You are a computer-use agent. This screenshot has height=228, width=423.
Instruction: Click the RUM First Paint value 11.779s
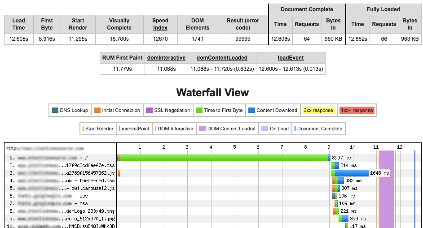point(122,69)
